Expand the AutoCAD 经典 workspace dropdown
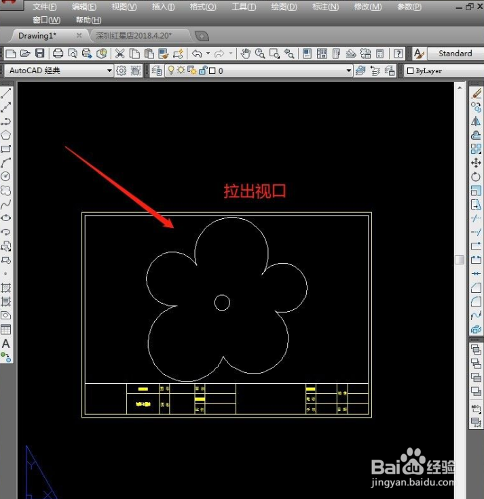Screen dimensions: 484x499 click(109, 71)
